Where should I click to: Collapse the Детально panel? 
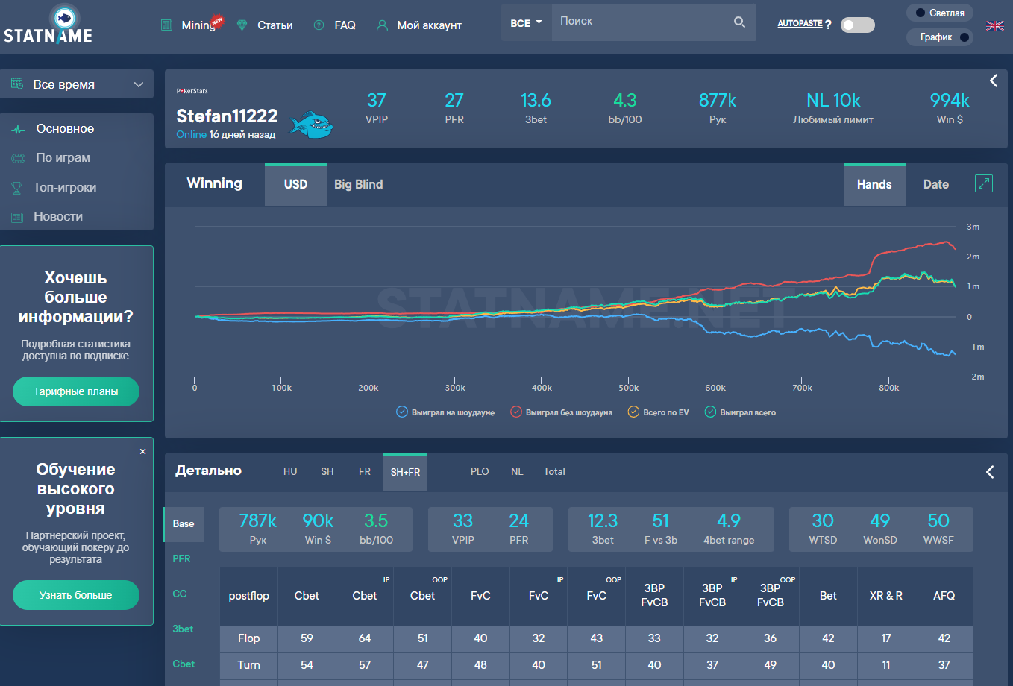990,472
